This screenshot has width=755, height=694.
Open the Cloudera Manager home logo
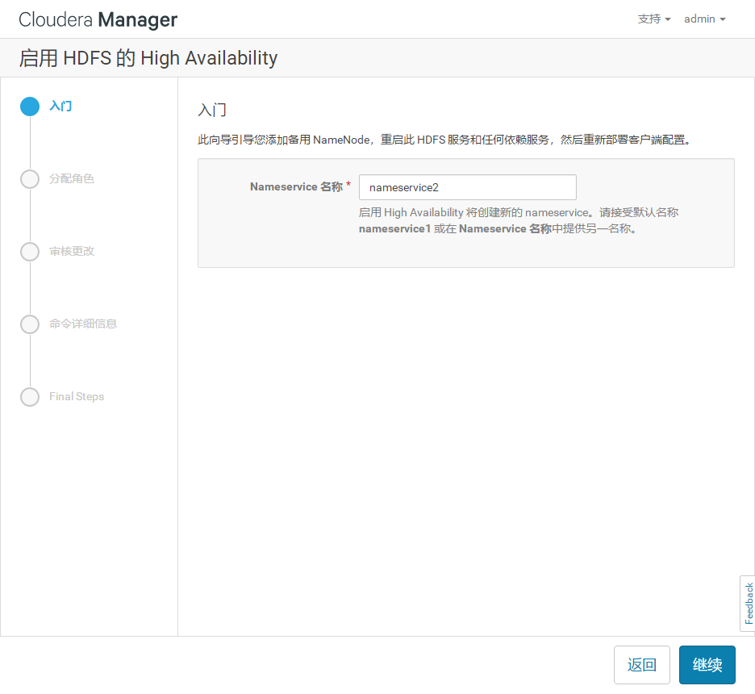(x=98, y=19)
